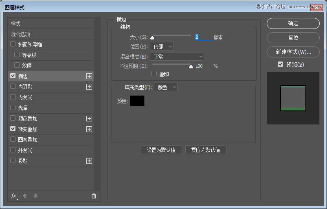Click the plus icon next to 内阴影
The height and width of the screenshot is (209, 327).
(x=89, y=87)
